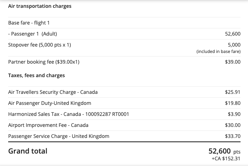Select the $3.90 sales tax amount
The image size is (248, 166).
(x=234, y=114)
